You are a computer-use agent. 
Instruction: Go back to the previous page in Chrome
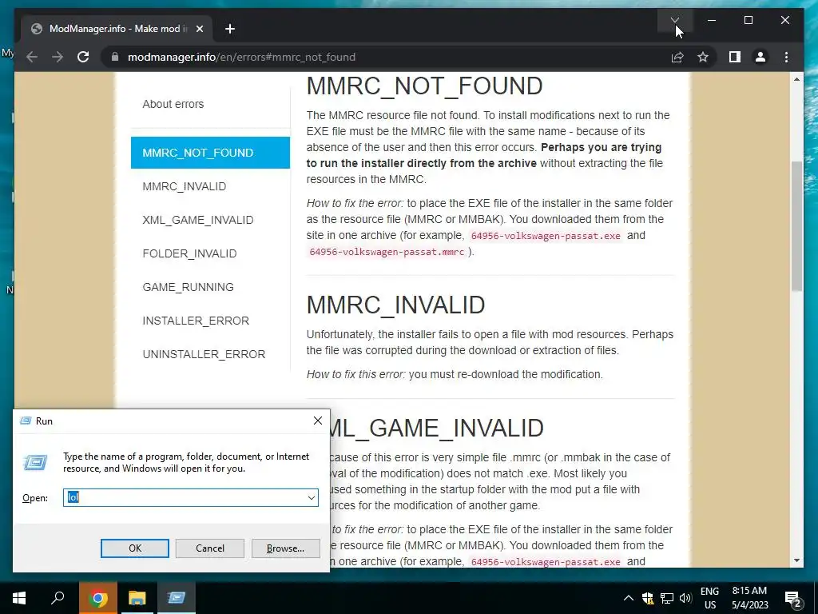32,57
